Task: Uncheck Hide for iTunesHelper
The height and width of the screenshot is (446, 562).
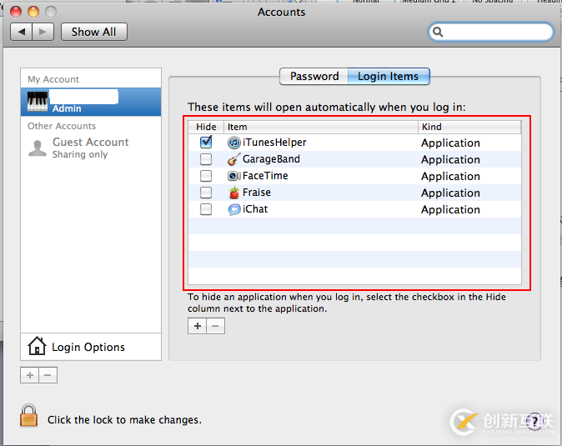Action: point(206,143)
